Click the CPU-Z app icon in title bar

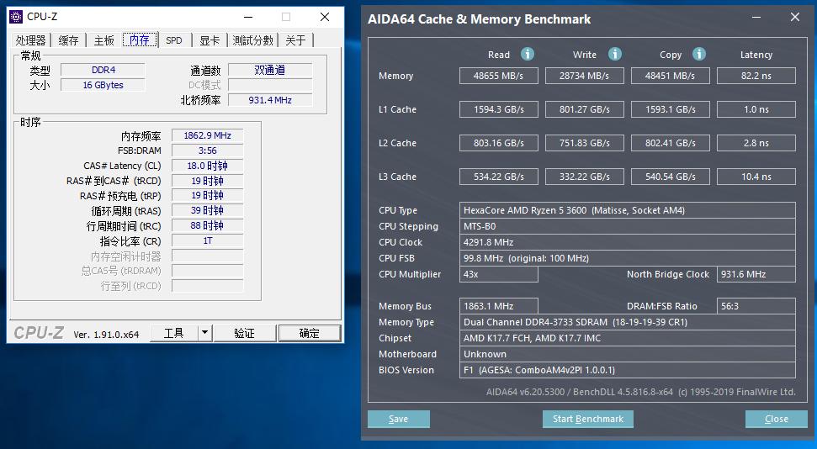point(16,17)
